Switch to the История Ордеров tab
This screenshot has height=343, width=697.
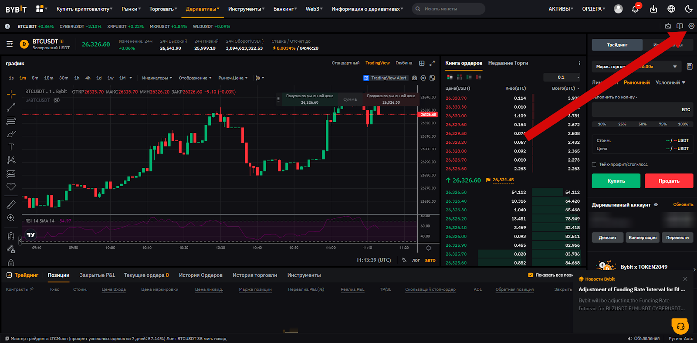200,275
